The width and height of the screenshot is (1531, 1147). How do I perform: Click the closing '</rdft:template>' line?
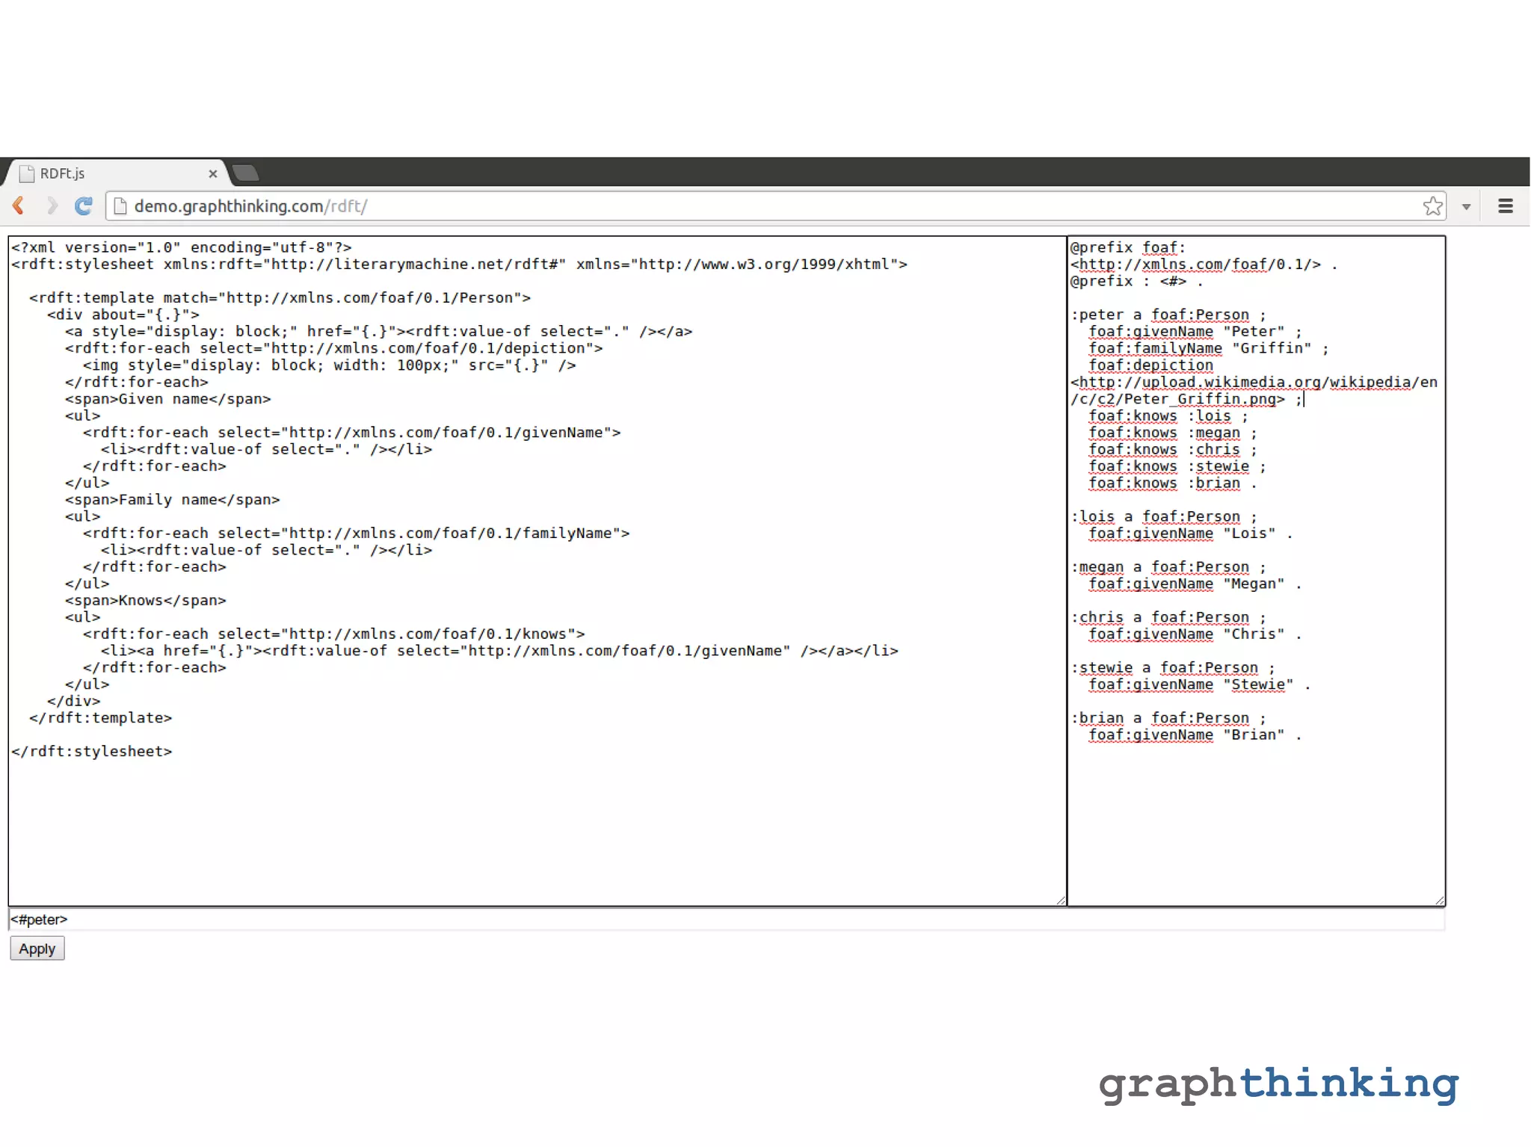tap(101, 717)
